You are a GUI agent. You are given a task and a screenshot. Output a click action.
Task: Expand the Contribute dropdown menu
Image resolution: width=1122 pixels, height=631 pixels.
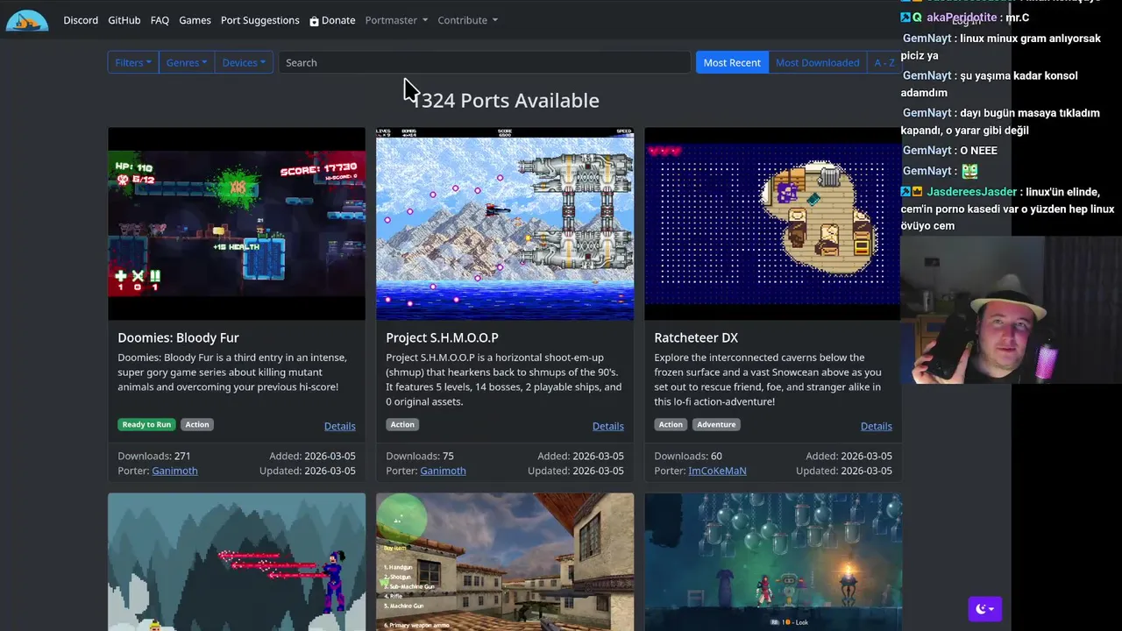pyautogui.click(x=467, y=20)
